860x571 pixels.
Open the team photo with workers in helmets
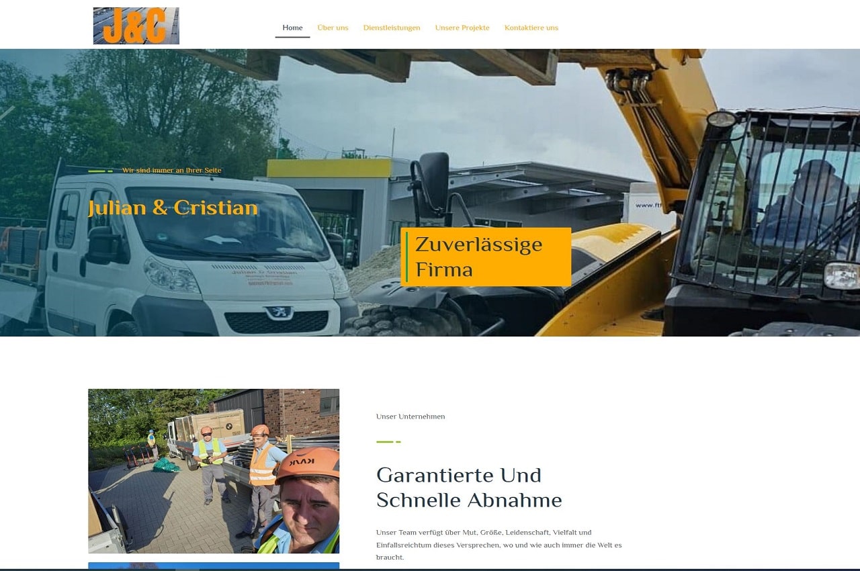213,470
